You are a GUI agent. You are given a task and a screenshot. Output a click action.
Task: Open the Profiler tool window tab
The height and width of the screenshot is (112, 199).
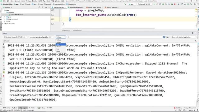click(32, 108)
